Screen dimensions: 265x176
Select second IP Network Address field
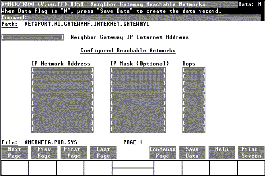62,76
